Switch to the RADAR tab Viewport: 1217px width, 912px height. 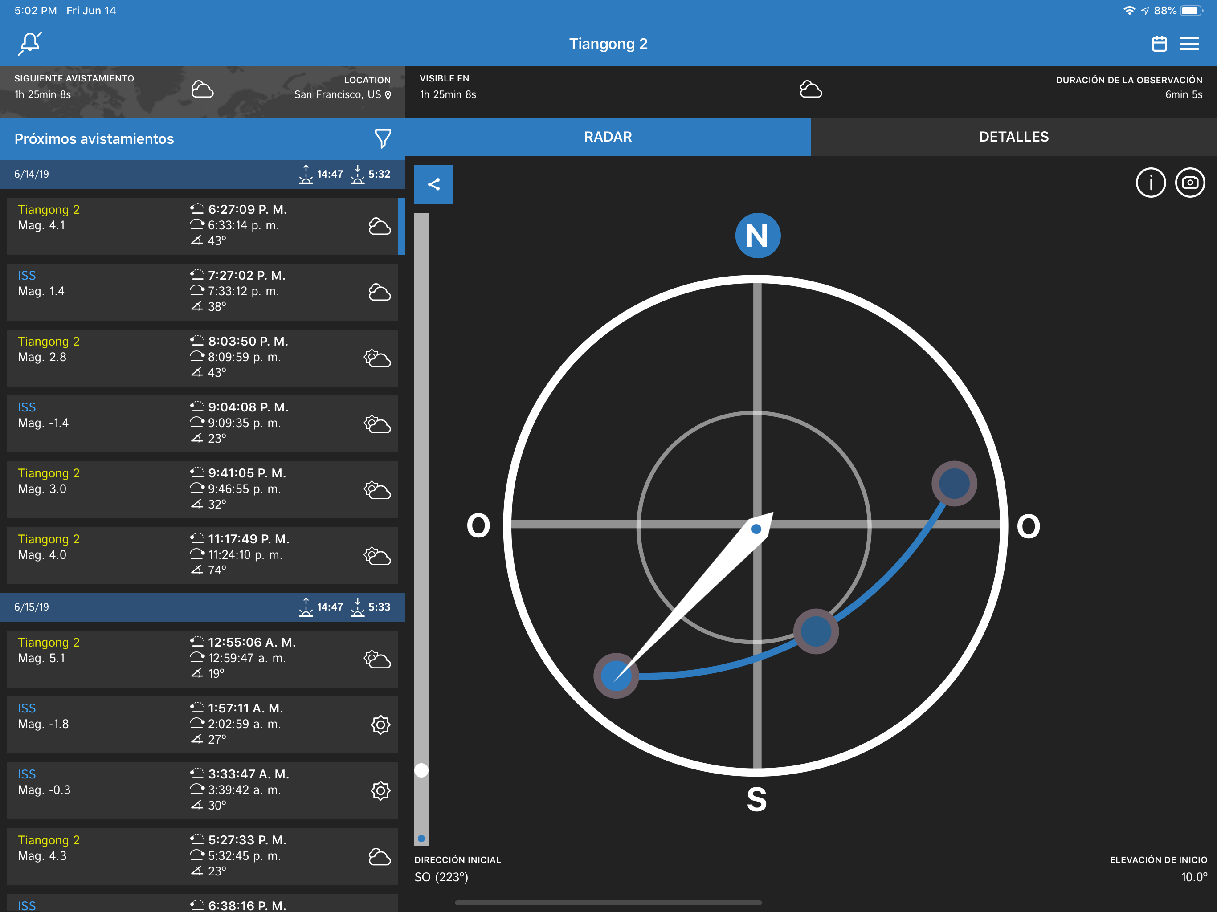click(x=608, y=136)
